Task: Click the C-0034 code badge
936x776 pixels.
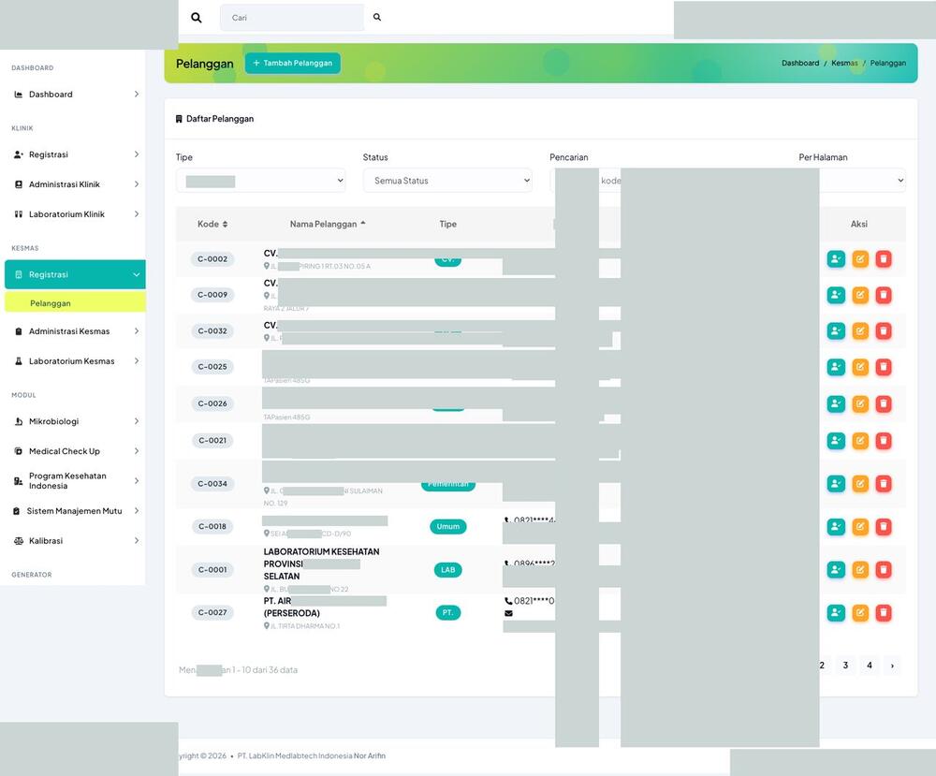Action: point(212,484)
